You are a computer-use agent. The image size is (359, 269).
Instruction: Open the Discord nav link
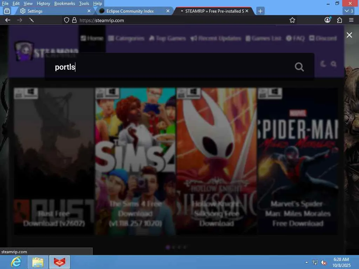coord(323,38)
